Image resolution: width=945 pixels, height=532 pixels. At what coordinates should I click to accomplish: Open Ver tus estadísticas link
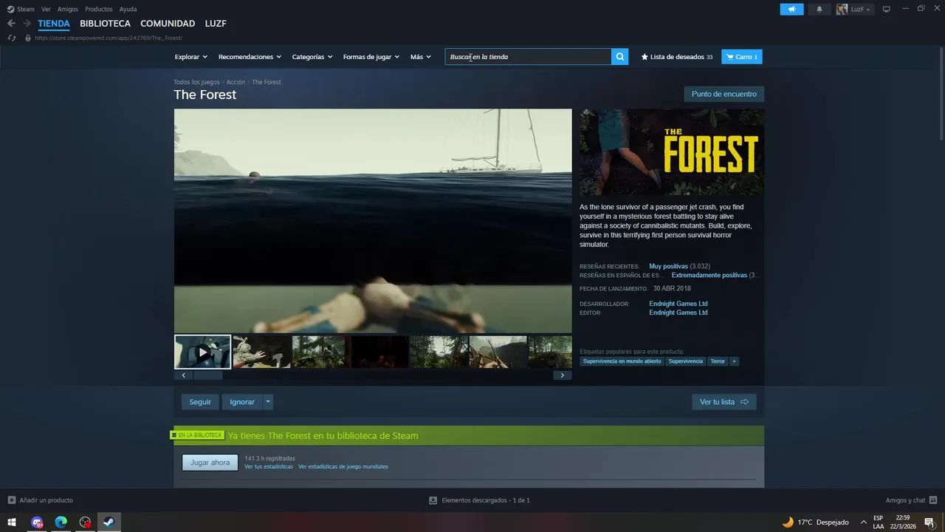[269, 466]
